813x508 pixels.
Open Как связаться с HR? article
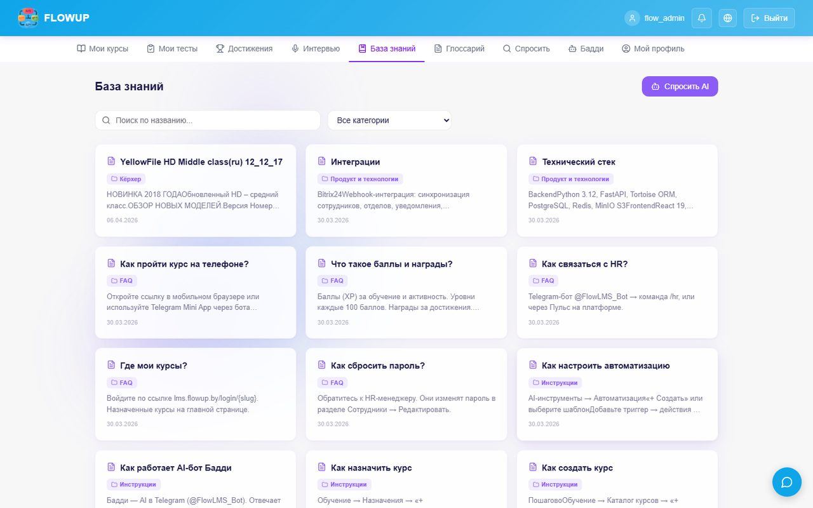coord(584,264)
